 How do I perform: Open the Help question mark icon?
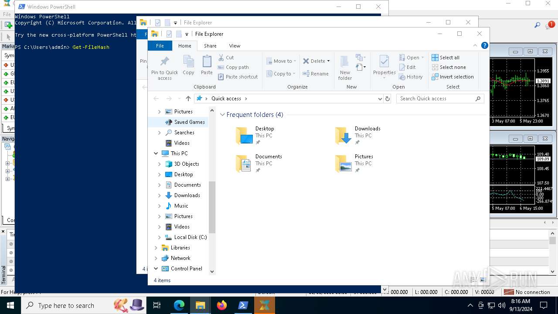tap(484, 45)
